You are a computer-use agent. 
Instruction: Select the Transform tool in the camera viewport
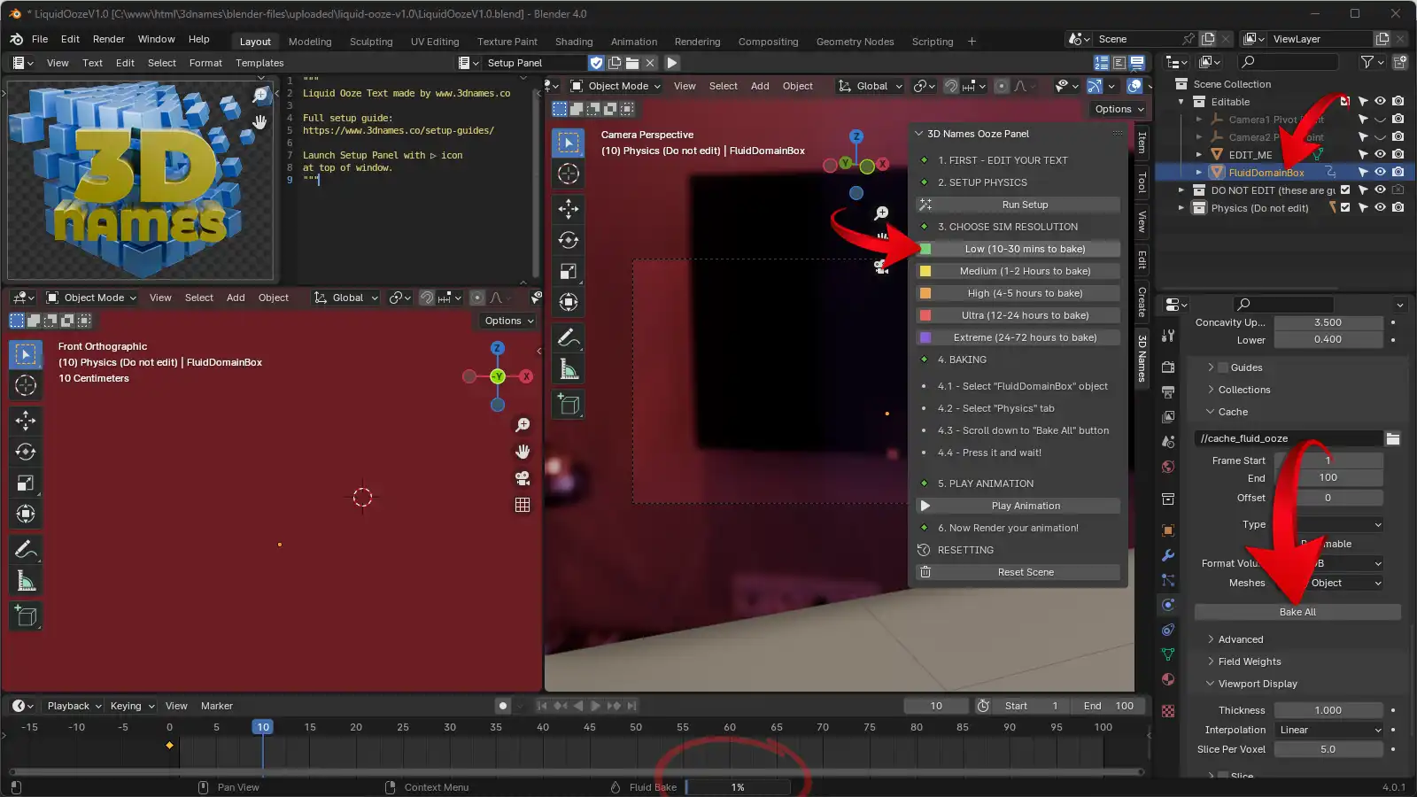pos(569,302)
